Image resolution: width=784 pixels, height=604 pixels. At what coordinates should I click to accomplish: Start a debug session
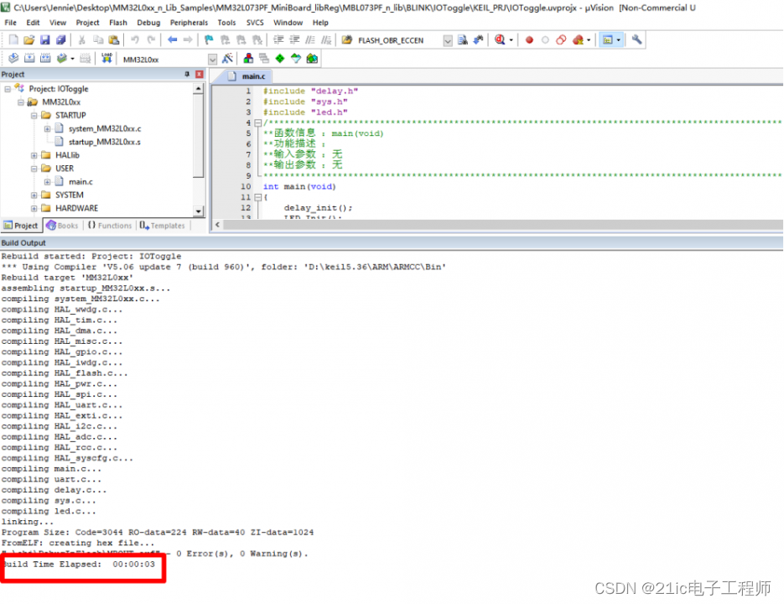coord(498,40)
